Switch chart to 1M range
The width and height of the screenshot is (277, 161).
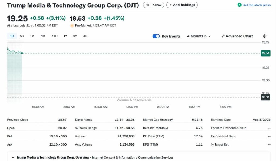(32, 36)
